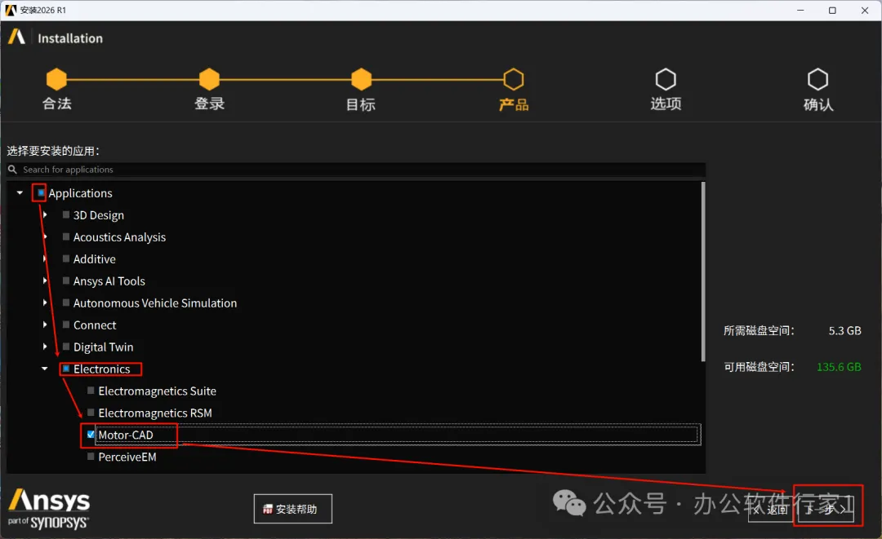This screenshot has width=882, height=539.
Task: Expand the Digital Twin node
Action: pyautogui.click(x=45, y=347)
